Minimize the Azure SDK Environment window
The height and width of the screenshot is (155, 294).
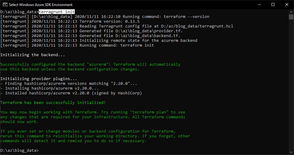point(259,5)
